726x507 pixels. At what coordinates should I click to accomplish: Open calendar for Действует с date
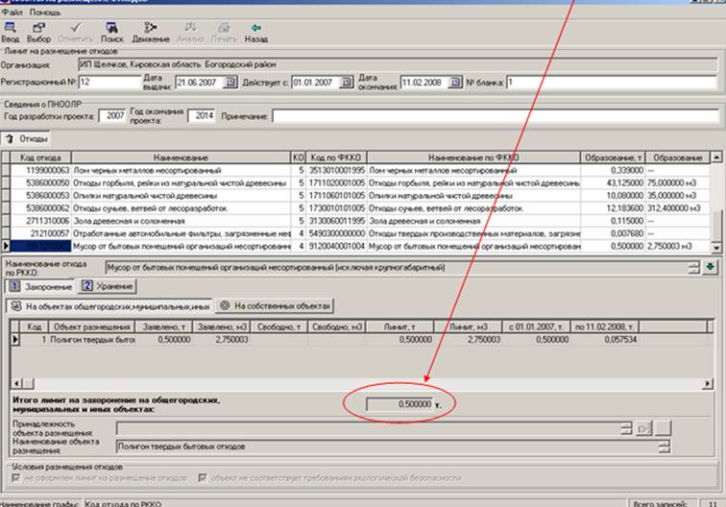[346, 83]
